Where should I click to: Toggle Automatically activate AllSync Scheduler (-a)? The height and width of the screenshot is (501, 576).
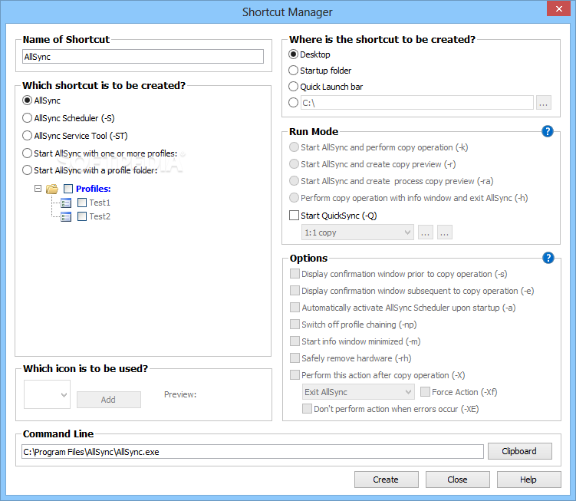pyautogui.click(x=295, y=308)
